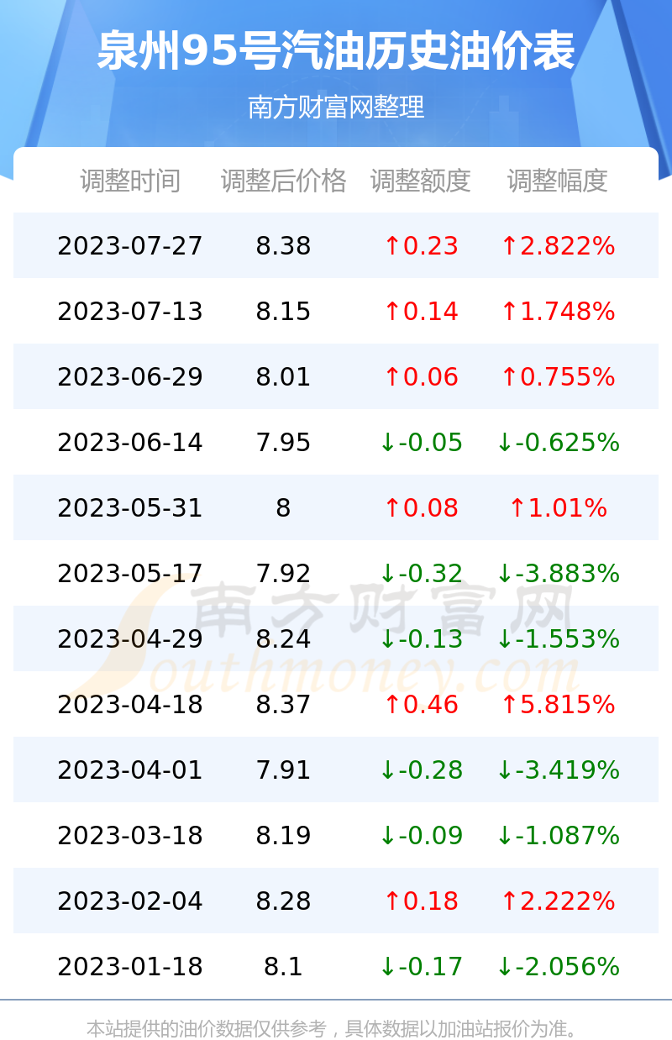This screenshot has width=672, height=1040.
Task: Click the footer disclaimer about 油价数据
Action: pyautogui.click(x=336, y=1028)
